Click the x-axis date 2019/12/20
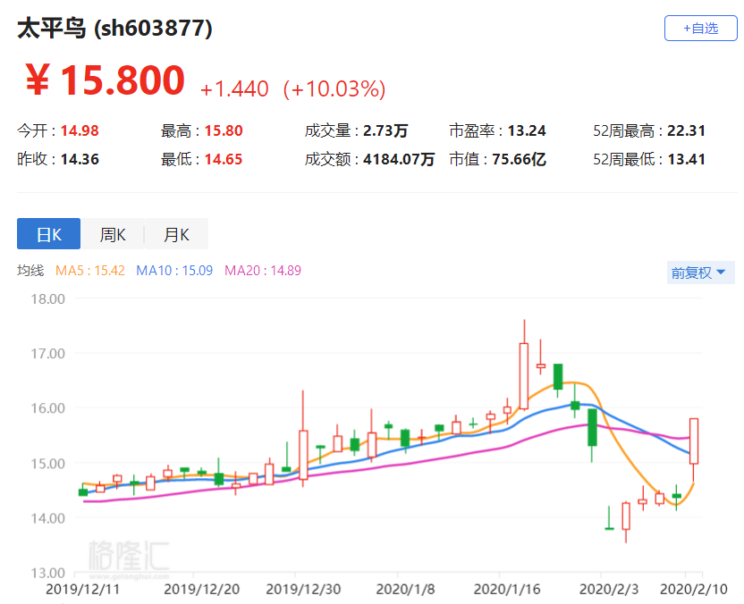This screenshot has width=744, height=604. pyautogui.click(x=202, y=590)
